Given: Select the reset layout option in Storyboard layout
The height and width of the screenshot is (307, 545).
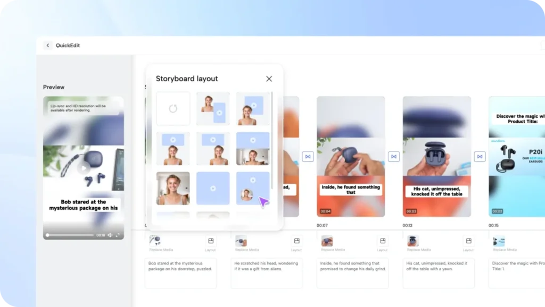Looking at the screenshot, I should pyautogui.click(x=173, y=109).
